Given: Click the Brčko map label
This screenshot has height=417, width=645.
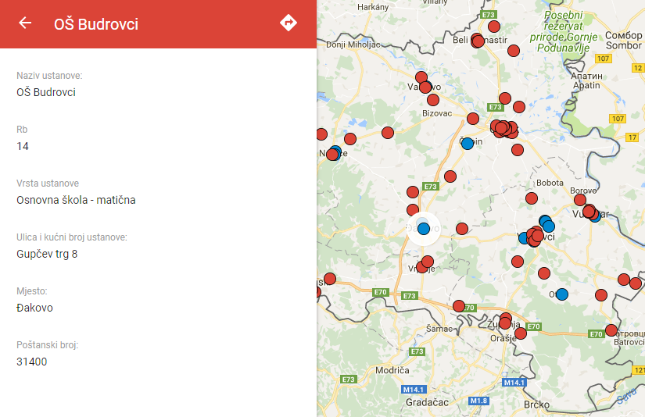Looking at the screenshot, I should pyautogui.click(x=537, y=405).
